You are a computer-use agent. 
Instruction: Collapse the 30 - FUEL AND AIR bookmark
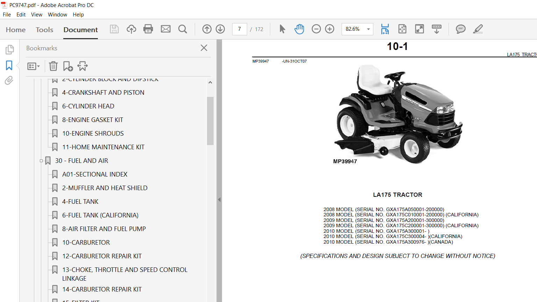point(41,161)
